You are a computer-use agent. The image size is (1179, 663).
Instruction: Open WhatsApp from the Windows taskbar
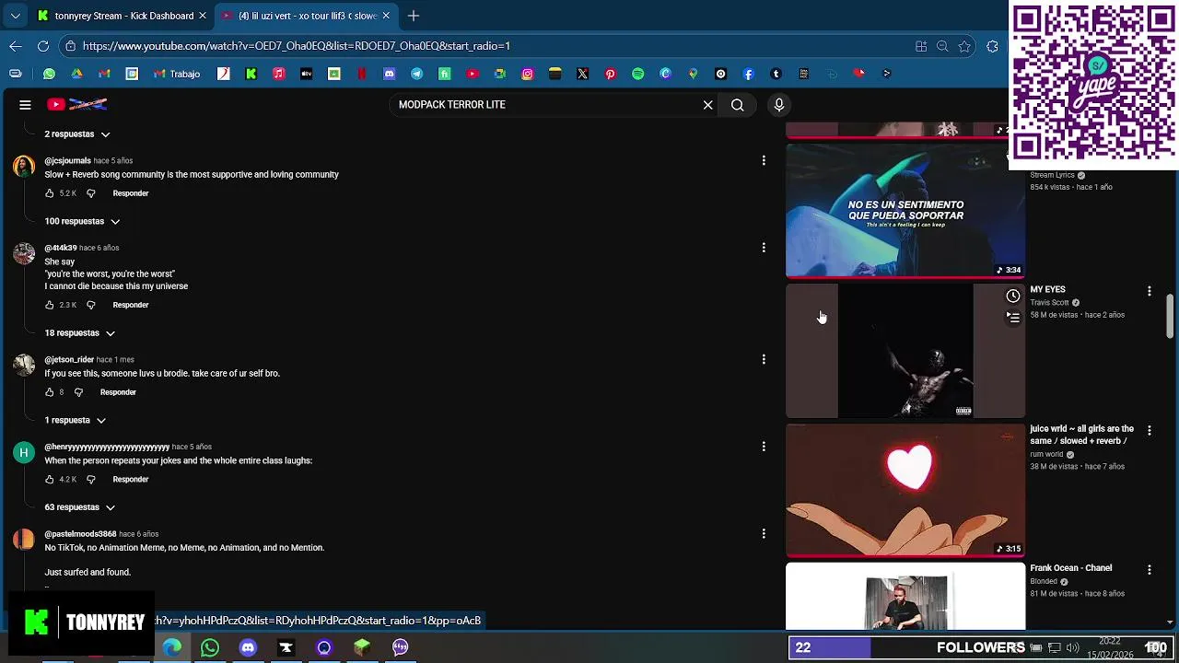click(x=210, y=647)
